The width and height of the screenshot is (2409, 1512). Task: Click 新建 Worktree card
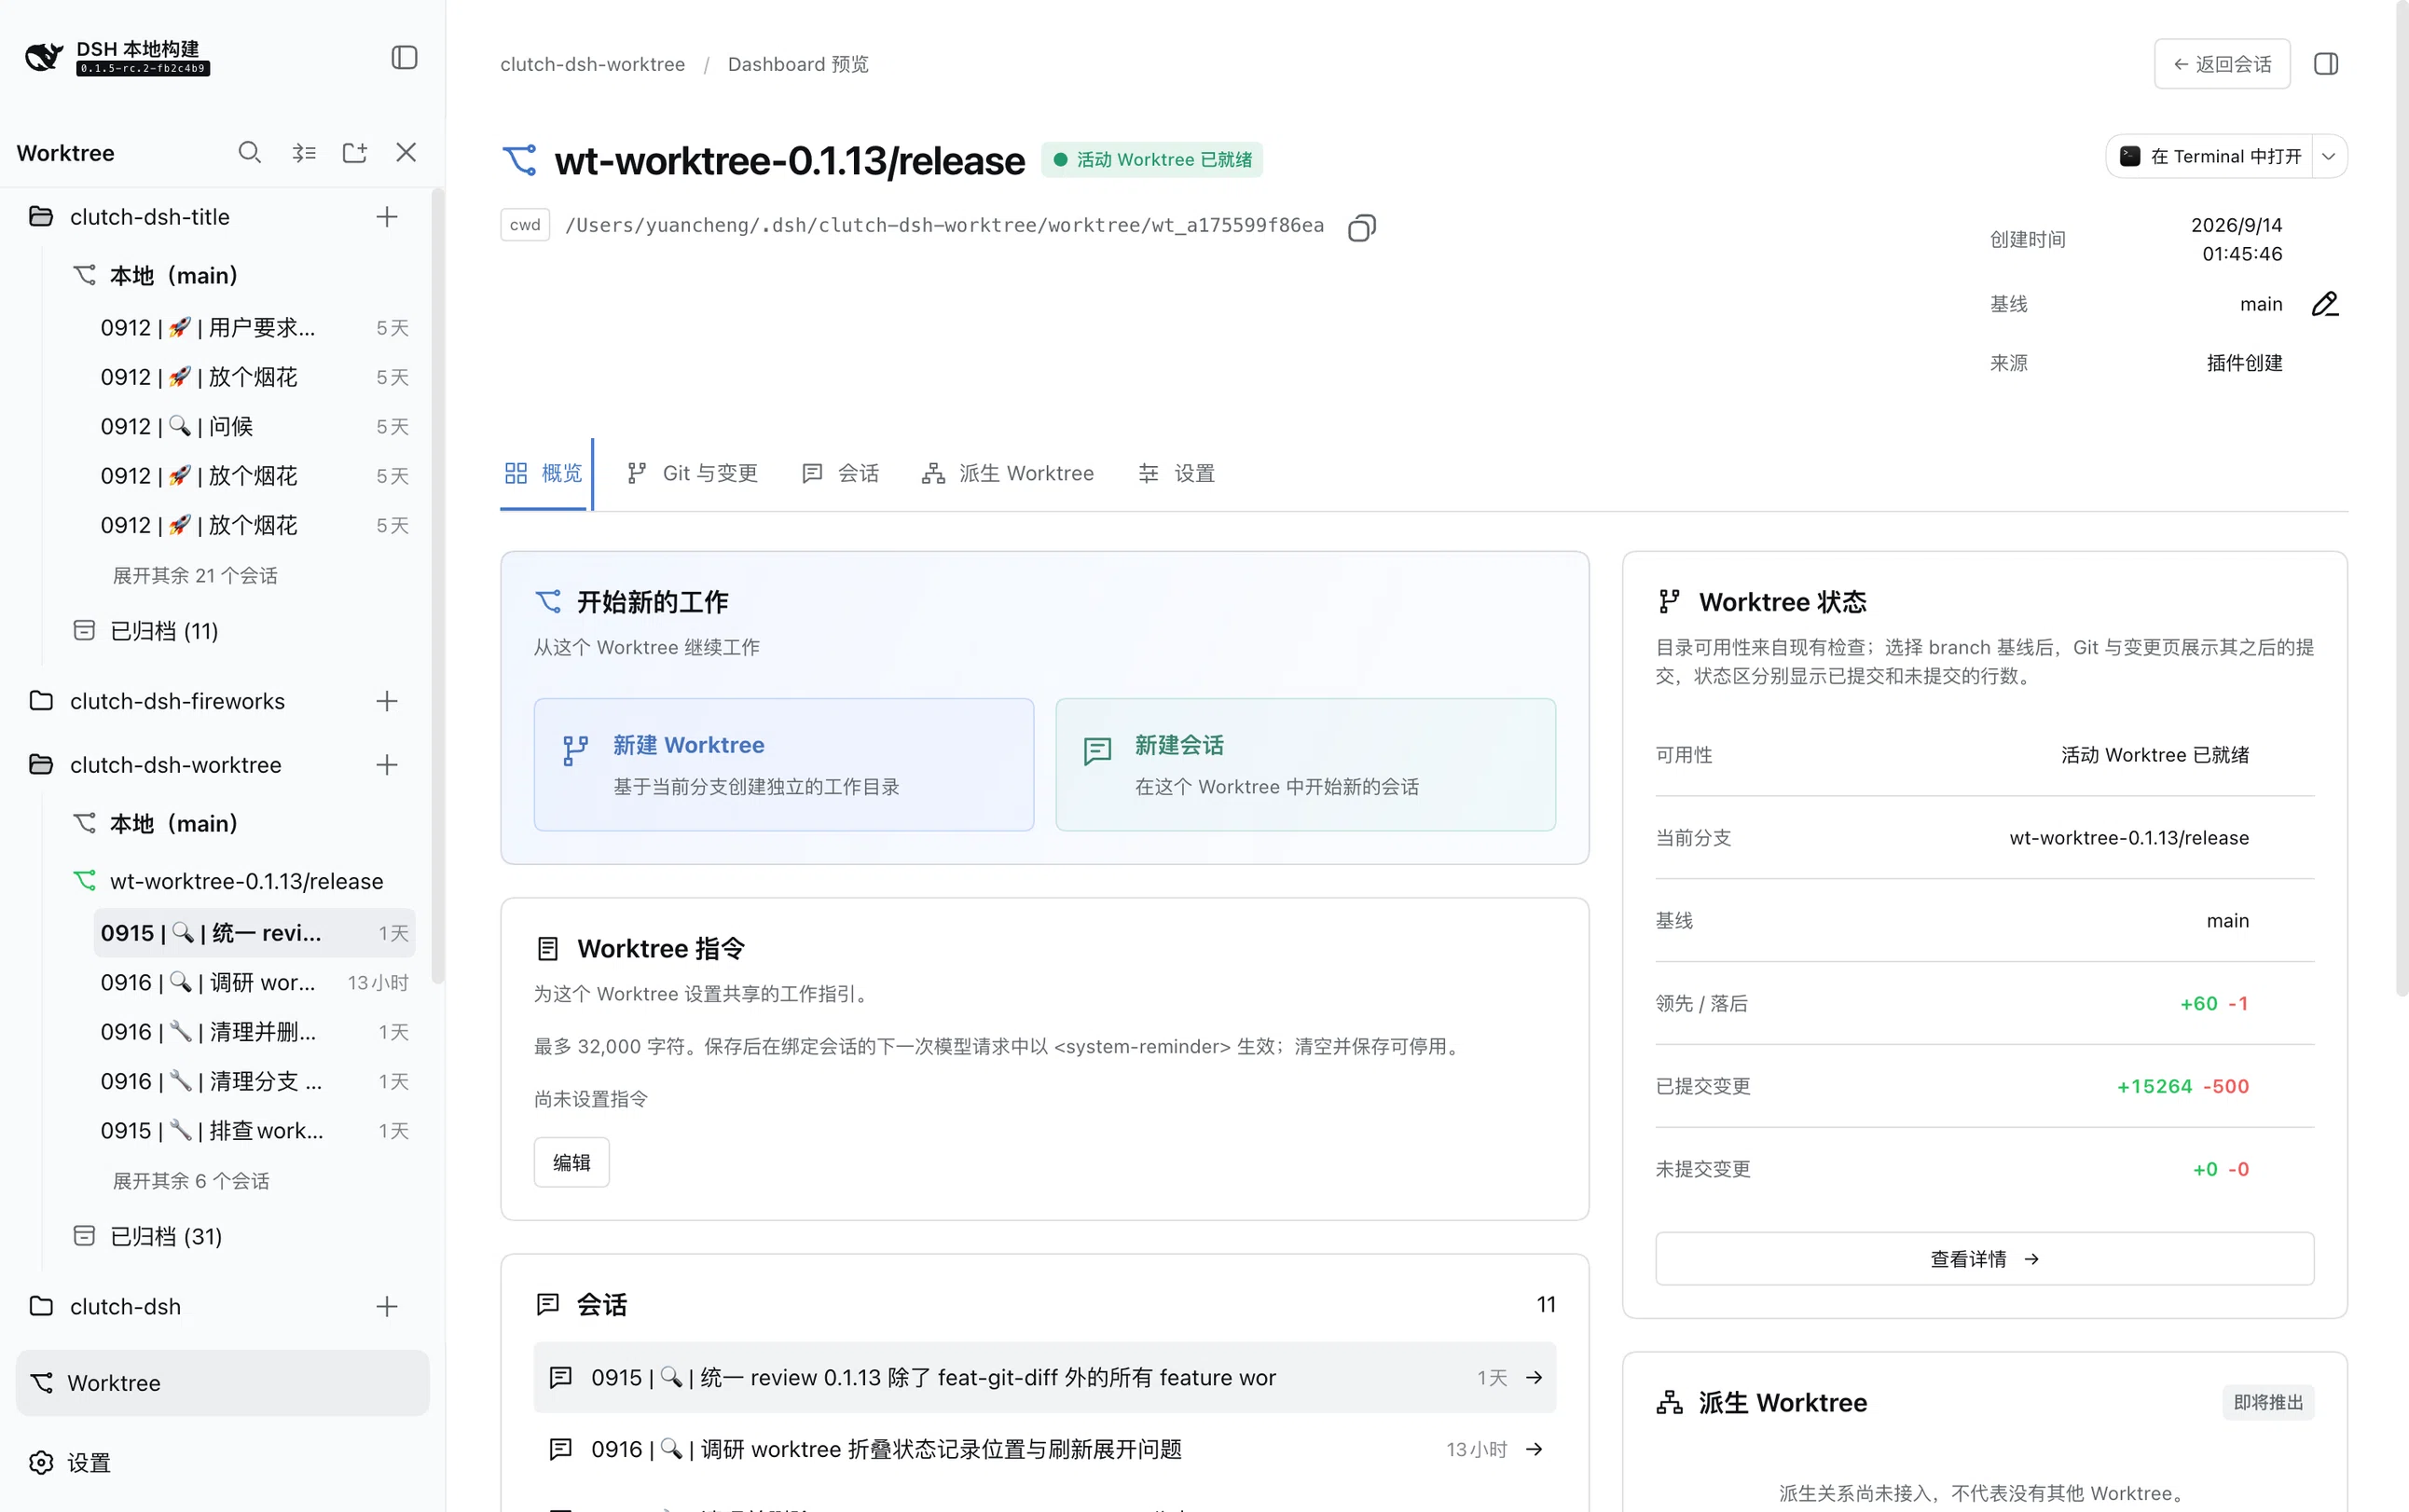(x=783, y=765)
